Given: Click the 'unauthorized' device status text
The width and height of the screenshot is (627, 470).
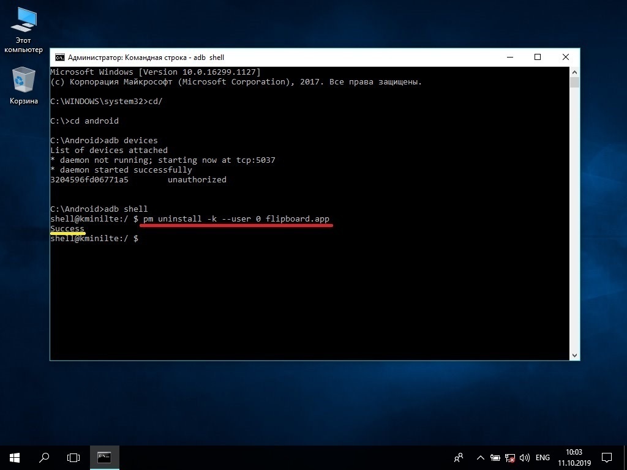Looking at the screenshot, I should click(x=197, y=179).
